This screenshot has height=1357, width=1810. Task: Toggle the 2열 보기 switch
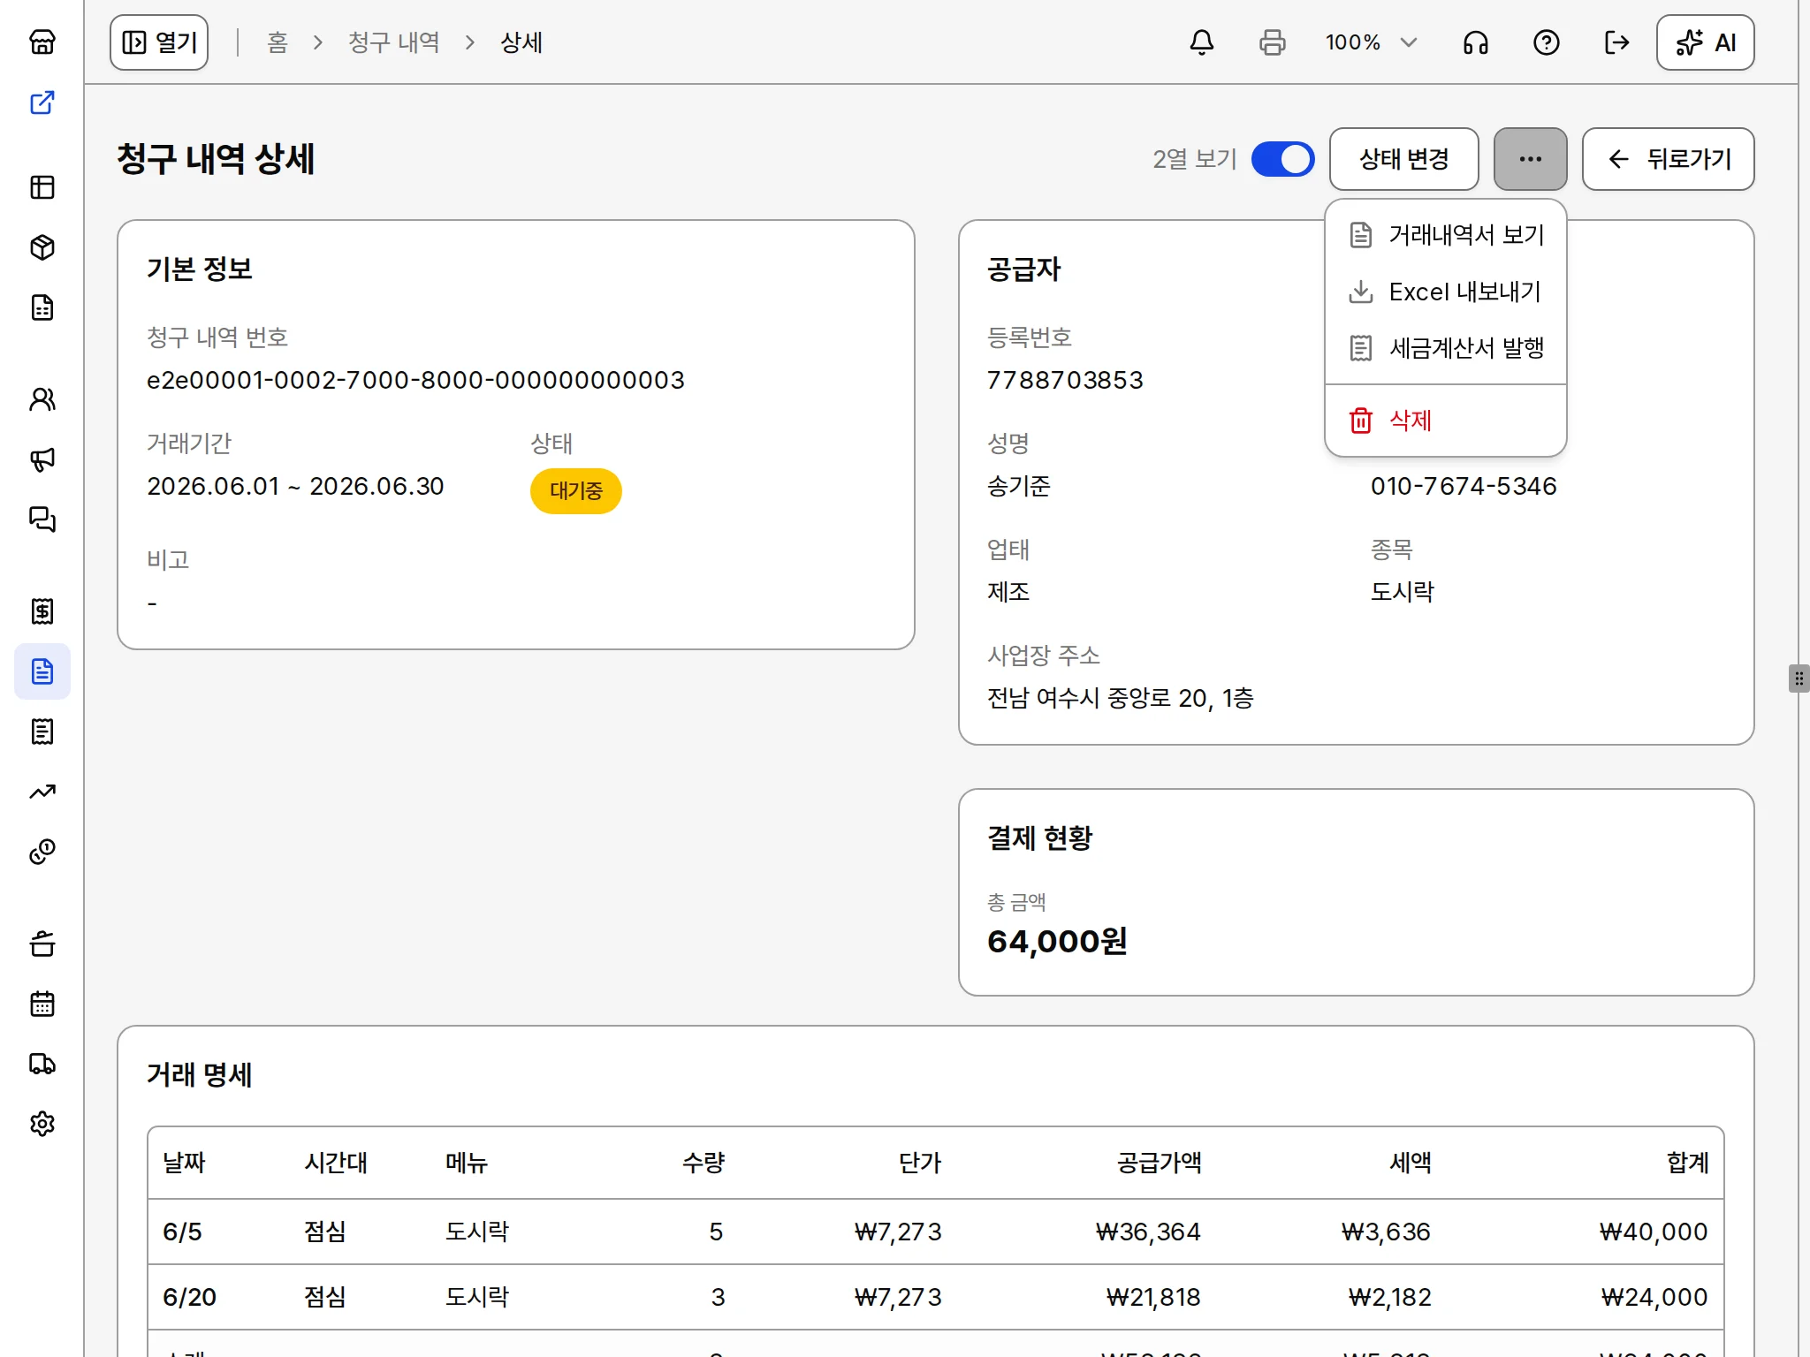pyautogui.click(x=1283, y=159)
